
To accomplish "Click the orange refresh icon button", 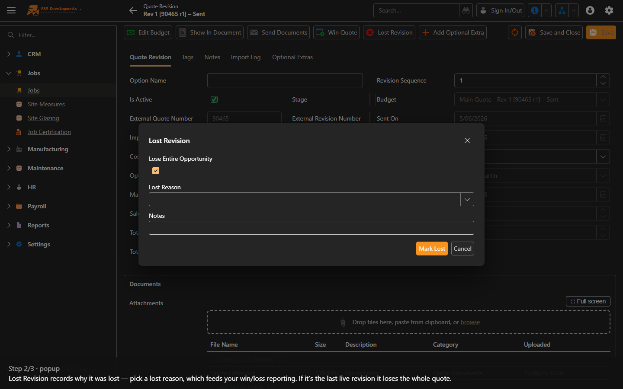I will 515,32.
